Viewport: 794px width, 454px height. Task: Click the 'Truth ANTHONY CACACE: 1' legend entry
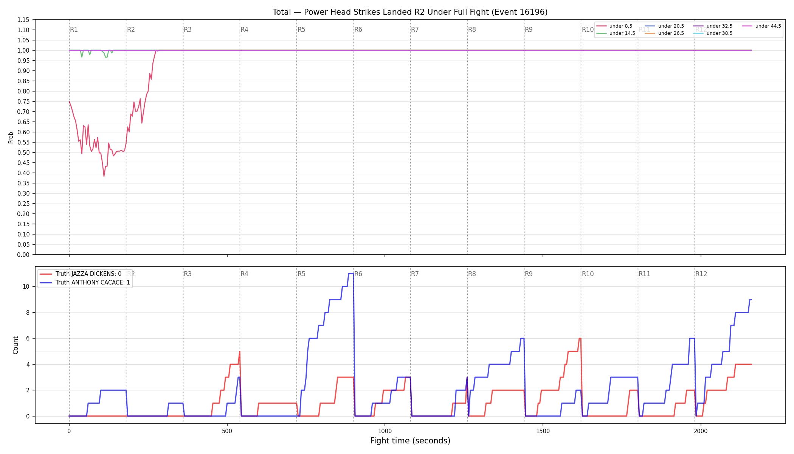[x=85, y=283]
